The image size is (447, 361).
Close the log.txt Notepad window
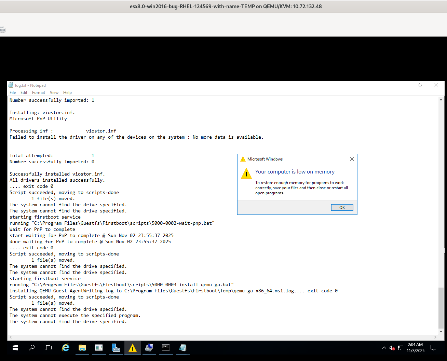coord(436,85)
